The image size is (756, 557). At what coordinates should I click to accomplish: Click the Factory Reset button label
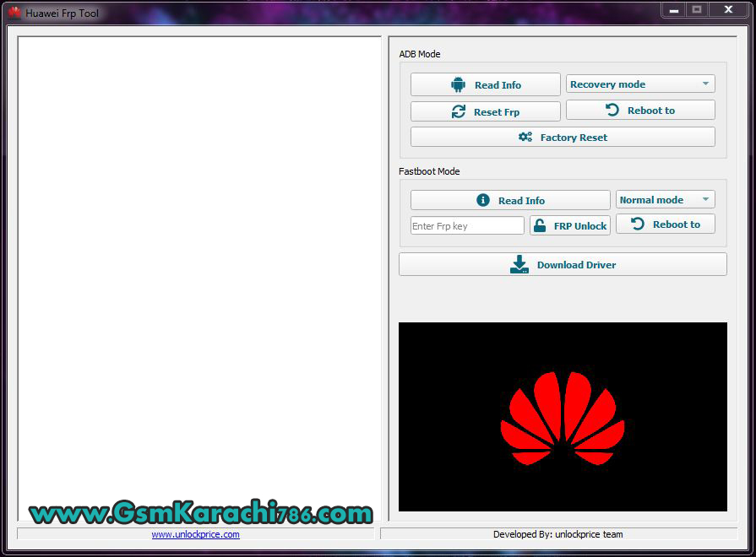click(x=574, y=138)
